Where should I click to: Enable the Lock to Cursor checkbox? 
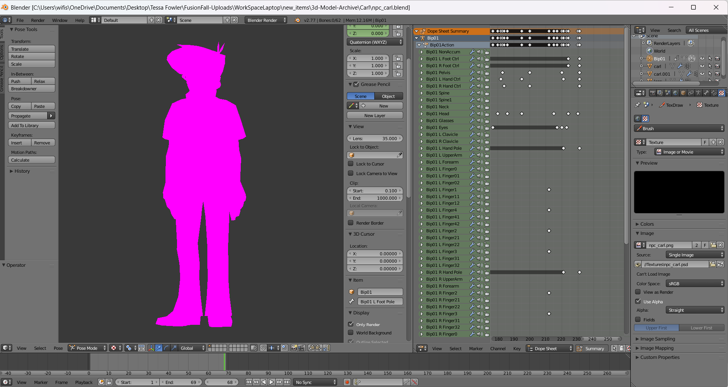point(351,164)
